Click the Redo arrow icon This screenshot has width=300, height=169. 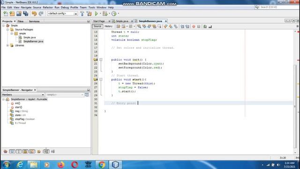pyautogui.click(x=41, y=14)
